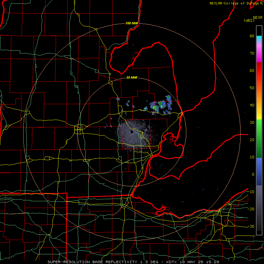This screenshot has width=264, height=264.
Task: Click the -10 value on the dBZ scale
Action: click(x=251, y=192)
